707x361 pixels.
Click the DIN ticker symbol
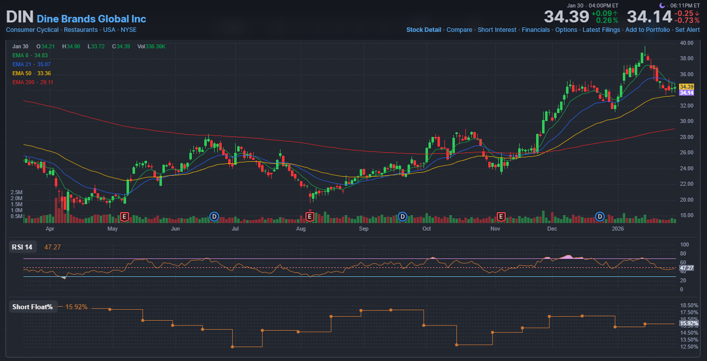coord(19,17)
